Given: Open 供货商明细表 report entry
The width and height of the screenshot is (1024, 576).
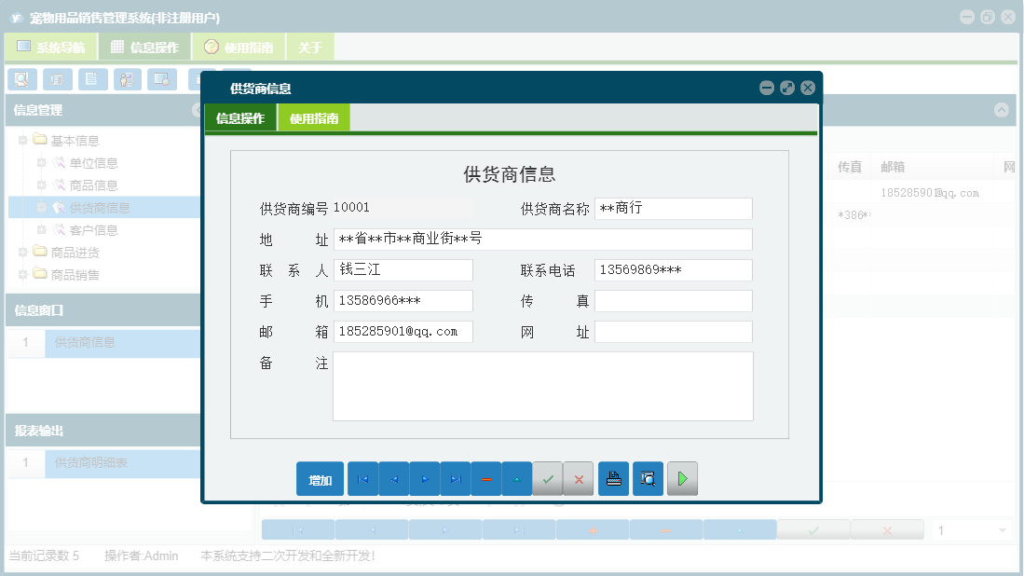Looking at the screenshot, I should click(123, 463).
